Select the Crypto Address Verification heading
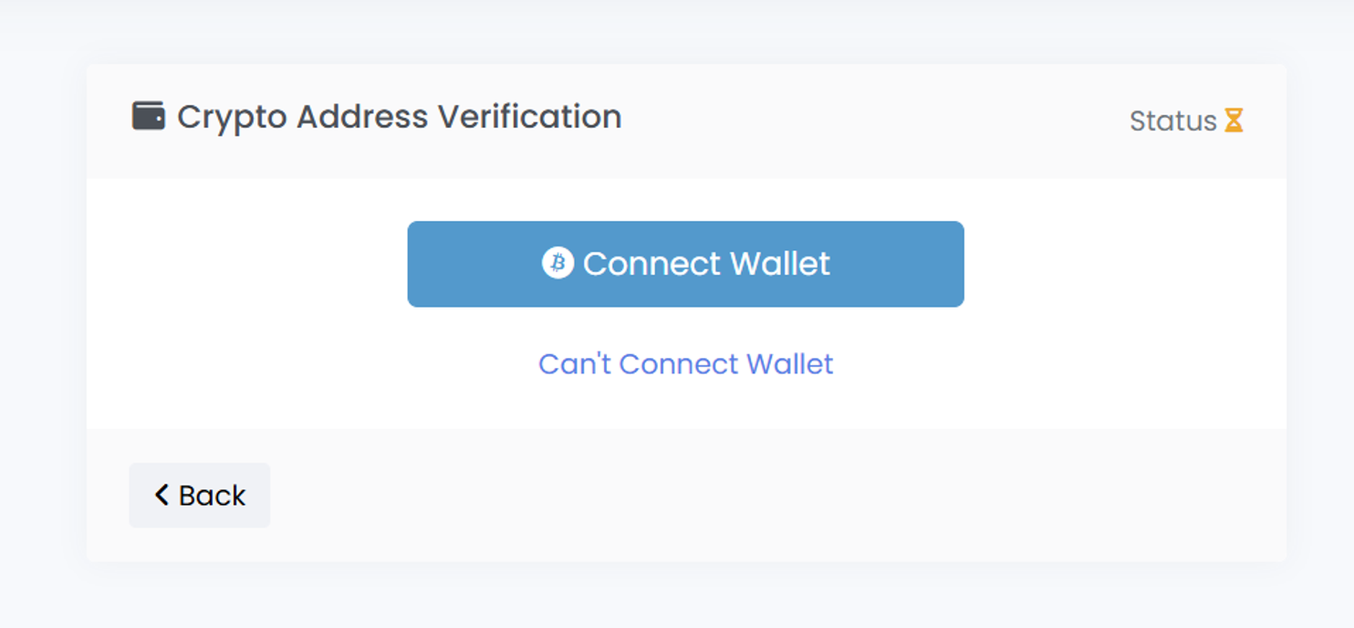 (399, 117)
